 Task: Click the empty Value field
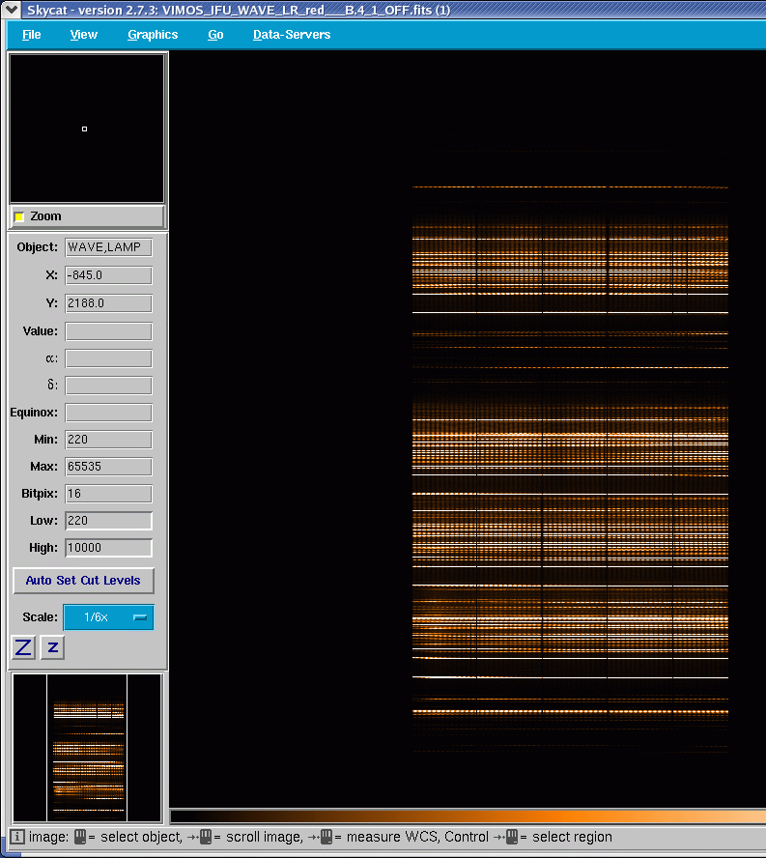point(108,331)
